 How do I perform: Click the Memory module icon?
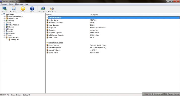(x=7, y=21)
